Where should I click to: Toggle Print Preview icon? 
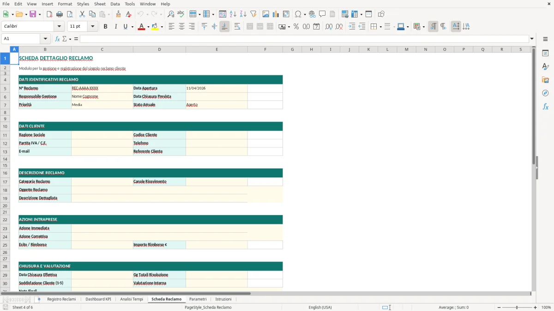point(69,14)
